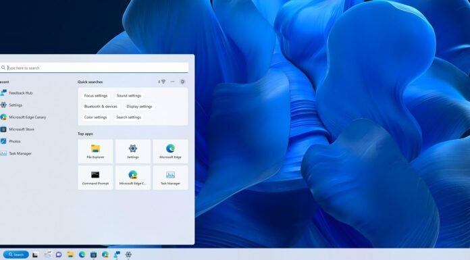
Task: Select Bluetooth & devices quick search
Action: coord(101,107)
